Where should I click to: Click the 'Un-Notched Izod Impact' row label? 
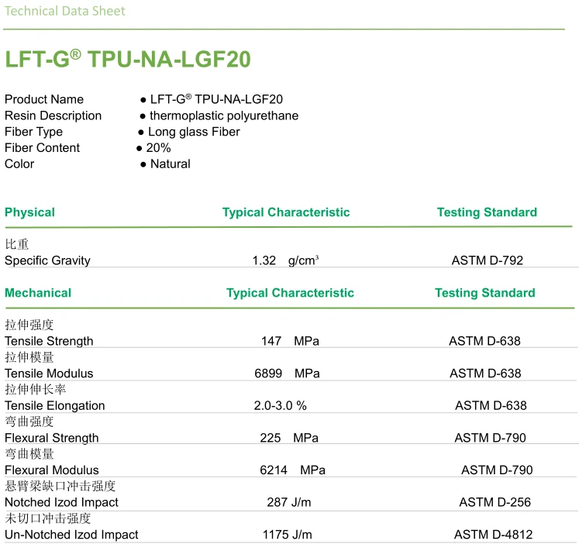[x=71, y=535]
